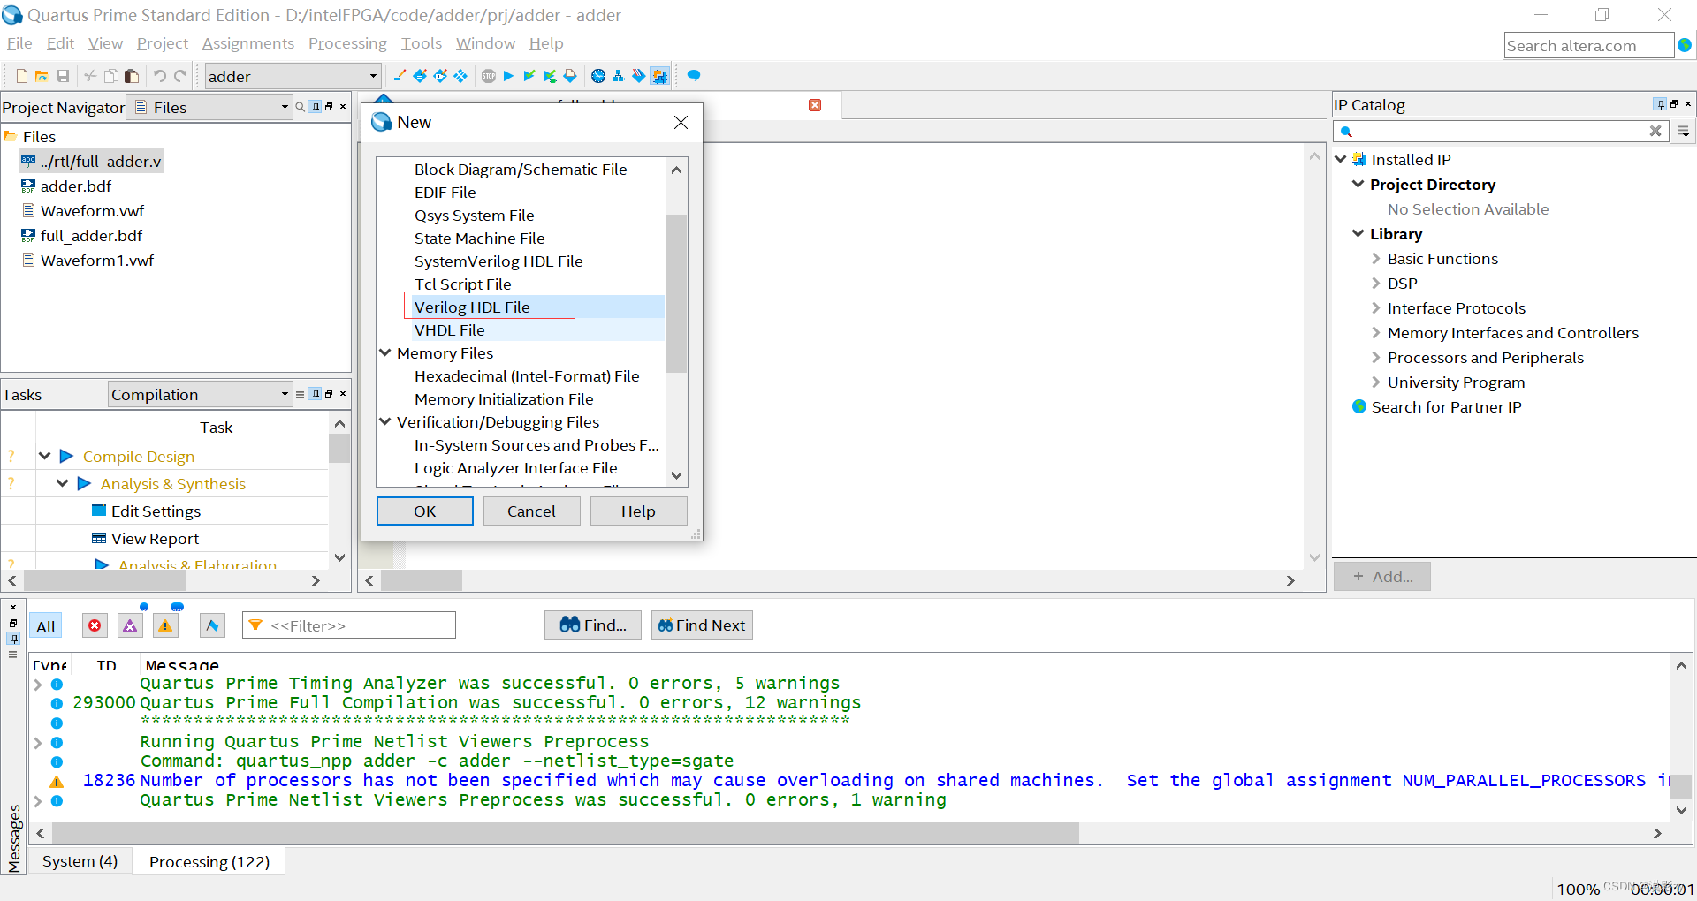This screenshot has width=1697, height=901.
Task: Toggle pin on IP Catalog panel
Action: 1660,104
